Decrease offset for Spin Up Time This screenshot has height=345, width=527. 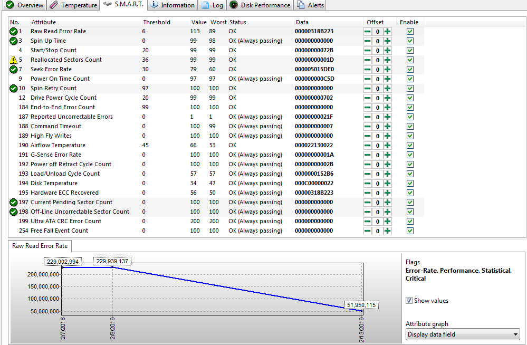click(368, 41)
